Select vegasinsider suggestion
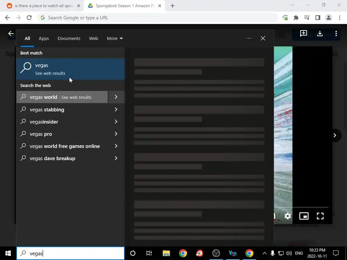Screen dimensions: 347x260 (62, 122)
